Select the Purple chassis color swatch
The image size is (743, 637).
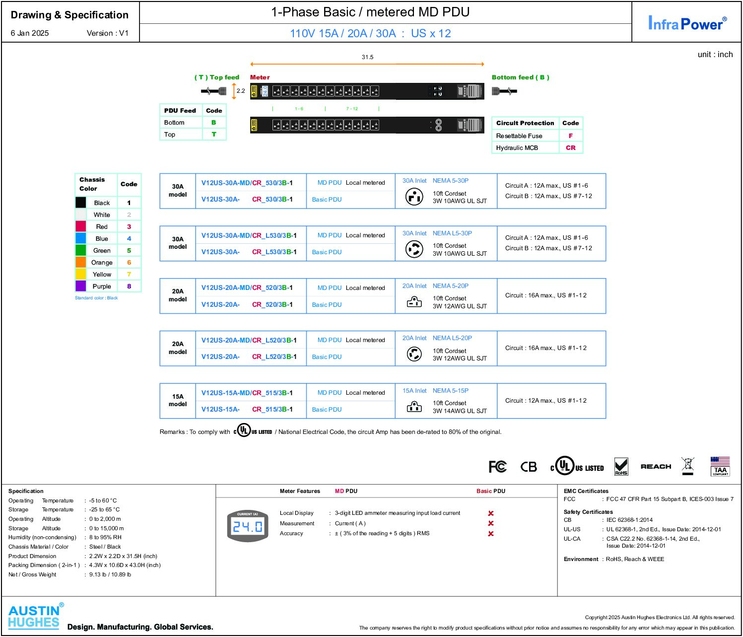[x=81, y=286]
